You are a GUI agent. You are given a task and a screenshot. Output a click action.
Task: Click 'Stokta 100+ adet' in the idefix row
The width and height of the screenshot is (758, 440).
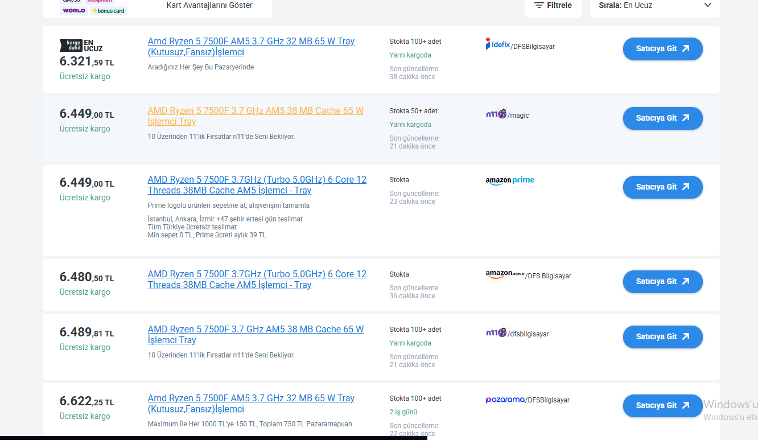415,42
